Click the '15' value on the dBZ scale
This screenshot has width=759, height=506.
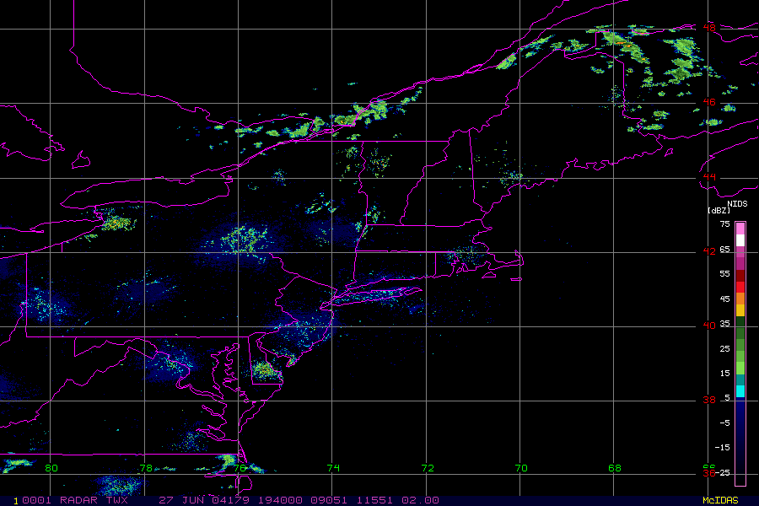(x=724, y=374)
